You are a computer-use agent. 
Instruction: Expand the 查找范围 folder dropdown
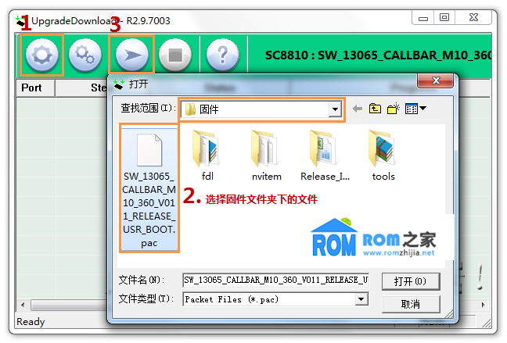(336, 109)
